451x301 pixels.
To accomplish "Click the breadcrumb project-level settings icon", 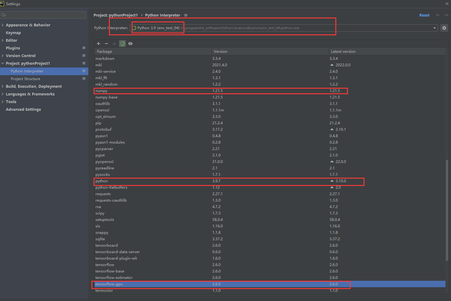I will [186, 15].
